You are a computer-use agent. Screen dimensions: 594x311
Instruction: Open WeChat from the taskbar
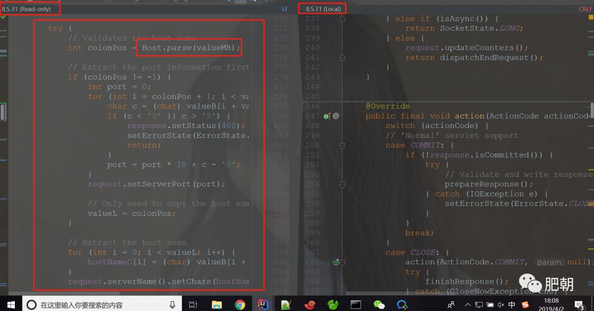click(379, 305)
